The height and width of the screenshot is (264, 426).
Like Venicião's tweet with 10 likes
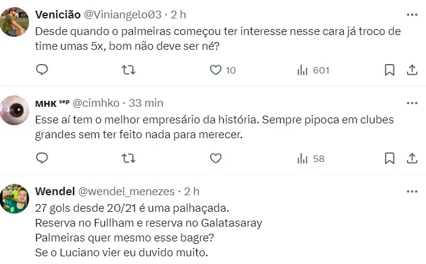point(216,70)
